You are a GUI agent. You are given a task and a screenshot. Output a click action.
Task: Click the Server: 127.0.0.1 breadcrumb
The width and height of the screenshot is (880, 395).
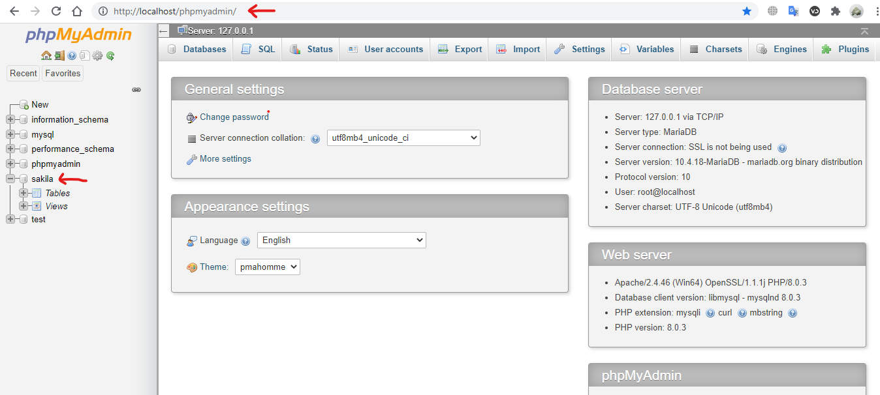(221, 31)
